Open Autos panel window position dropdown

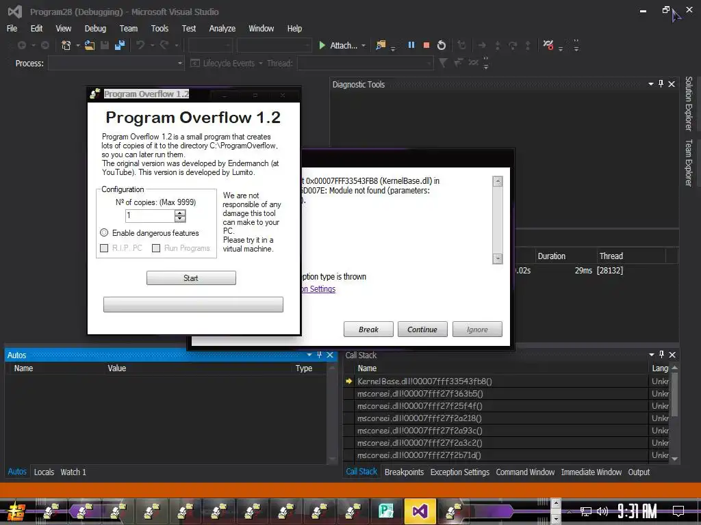click(309, 355)
